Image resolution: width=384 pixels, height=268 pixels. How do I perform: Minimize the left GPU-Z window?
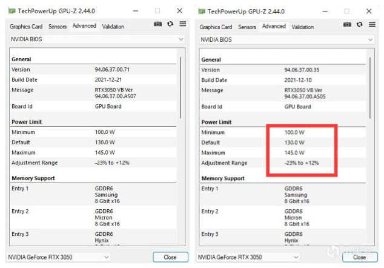(x=136, y=11)
